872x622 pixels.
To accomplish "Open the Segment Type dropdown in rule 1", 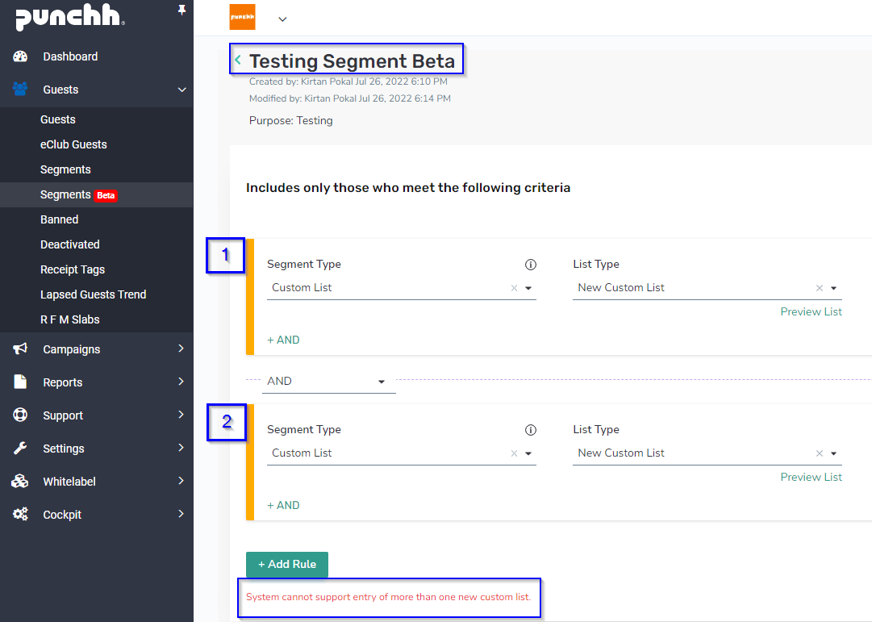I will [x=528, y=287].
